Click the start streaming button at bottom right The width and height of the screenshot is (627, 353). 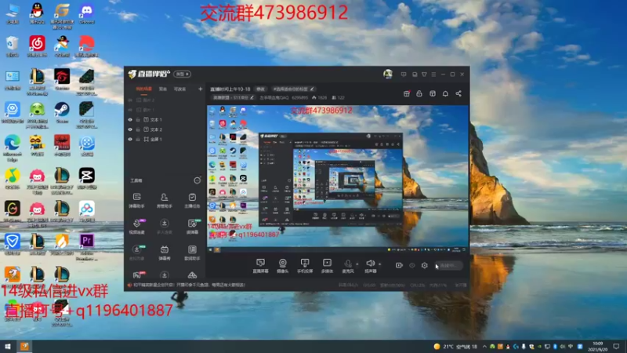448,265
